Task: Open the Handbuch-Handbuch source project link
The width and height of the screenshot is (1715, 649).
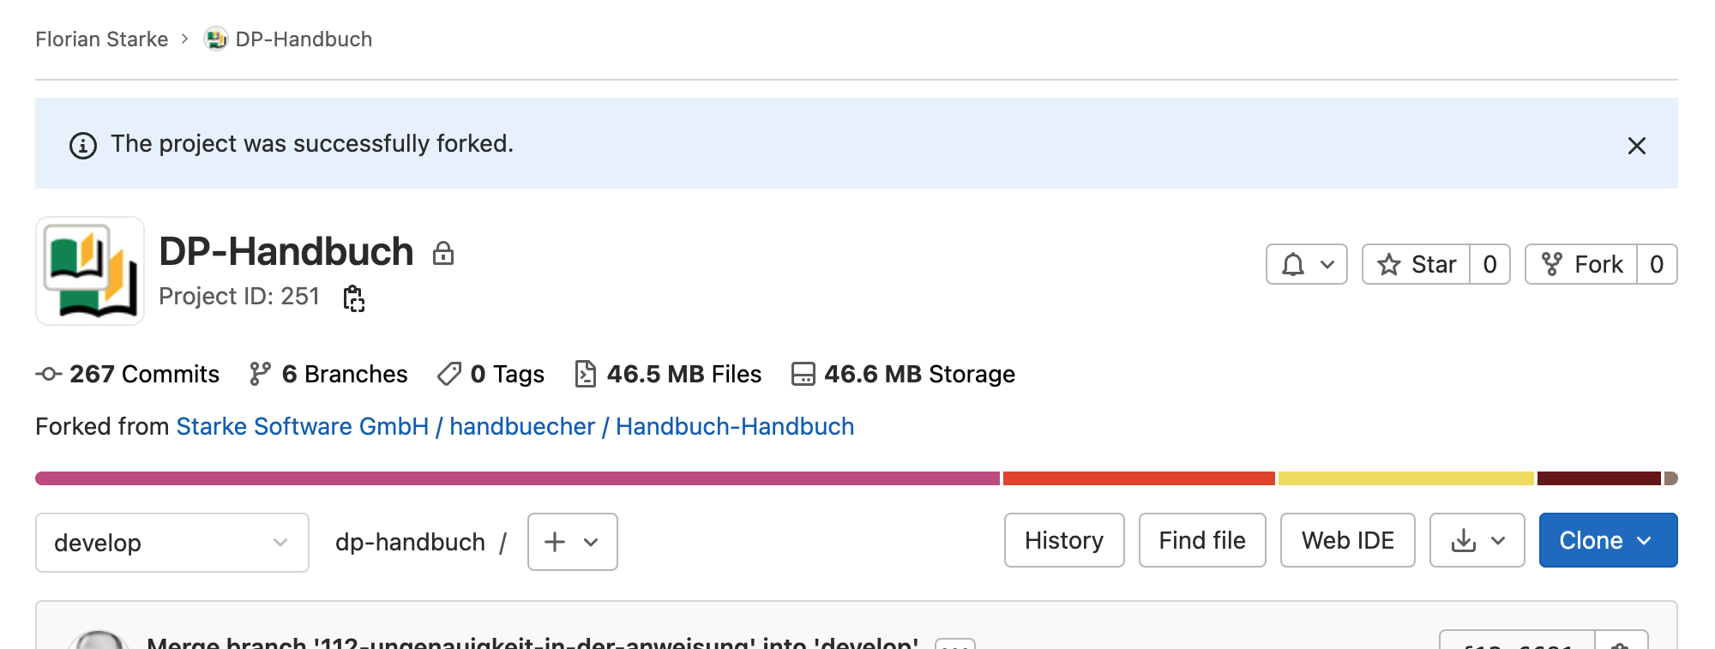Action: 734,427
